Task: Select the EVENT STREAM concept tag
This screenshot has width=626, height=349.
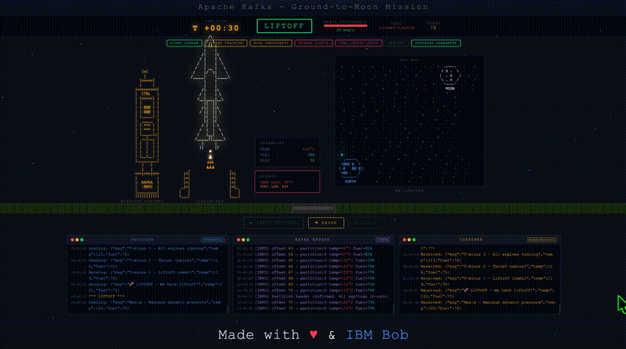Action: click(x=184, y=43)
